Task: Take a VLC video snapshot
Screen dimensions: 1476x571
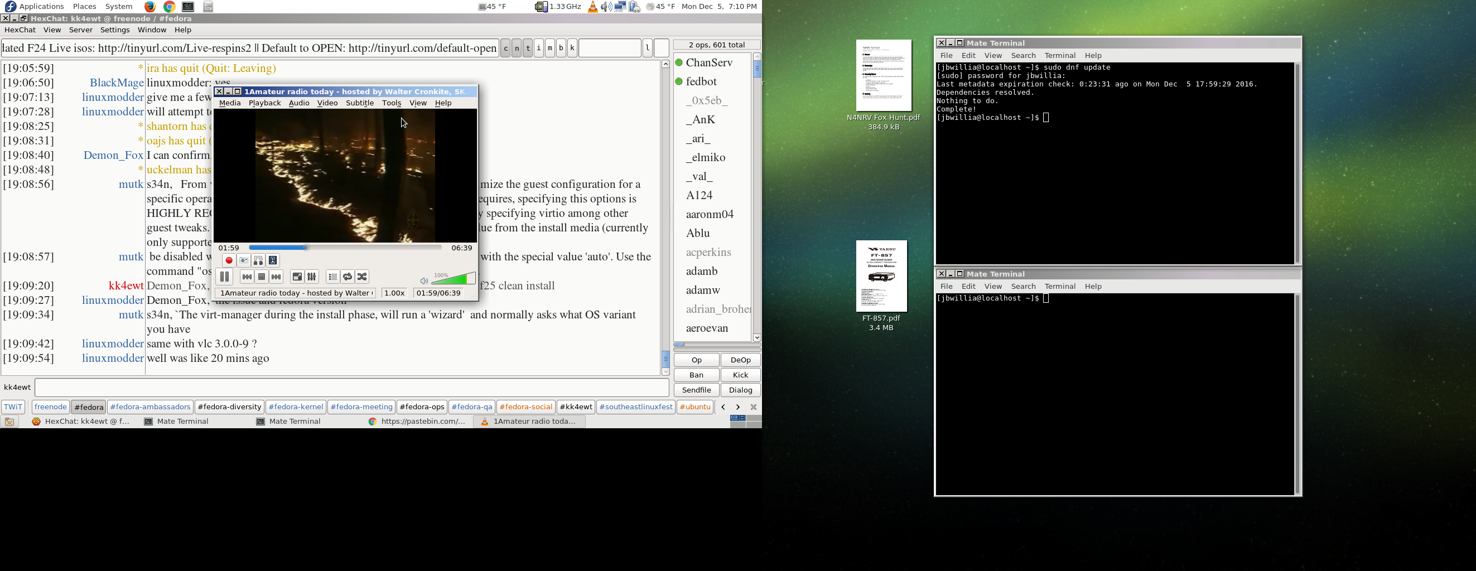Action: (244, 261)
